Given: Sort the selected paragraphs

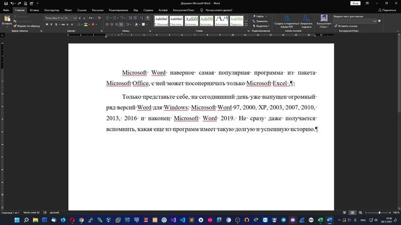Looking at the screenshot, I should tap(142, 18).
